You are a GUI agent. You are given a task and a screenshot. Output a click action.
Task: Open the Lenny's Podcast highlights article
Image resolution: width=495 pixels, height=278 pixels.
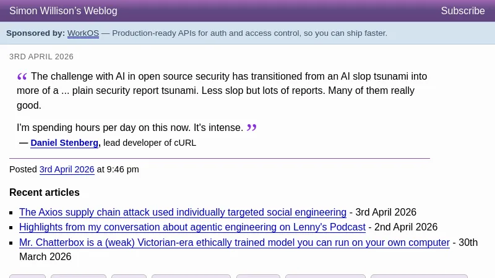[x=192, y=227]
